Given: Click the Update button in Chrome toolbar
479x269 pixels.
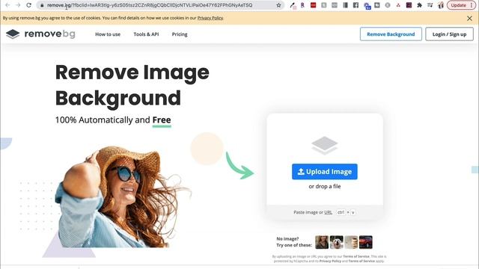Looking at the screenshot, I should (459, 5).
